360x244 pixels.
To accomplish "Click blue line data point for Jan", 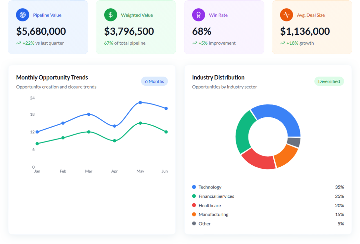I will (x=37, y=132).
